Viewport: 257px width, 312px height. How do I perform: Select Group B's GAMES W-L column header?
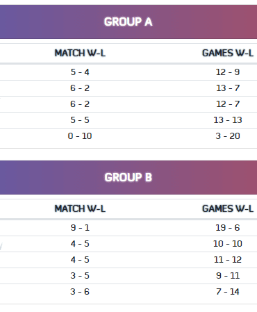(x=228, y=208)
